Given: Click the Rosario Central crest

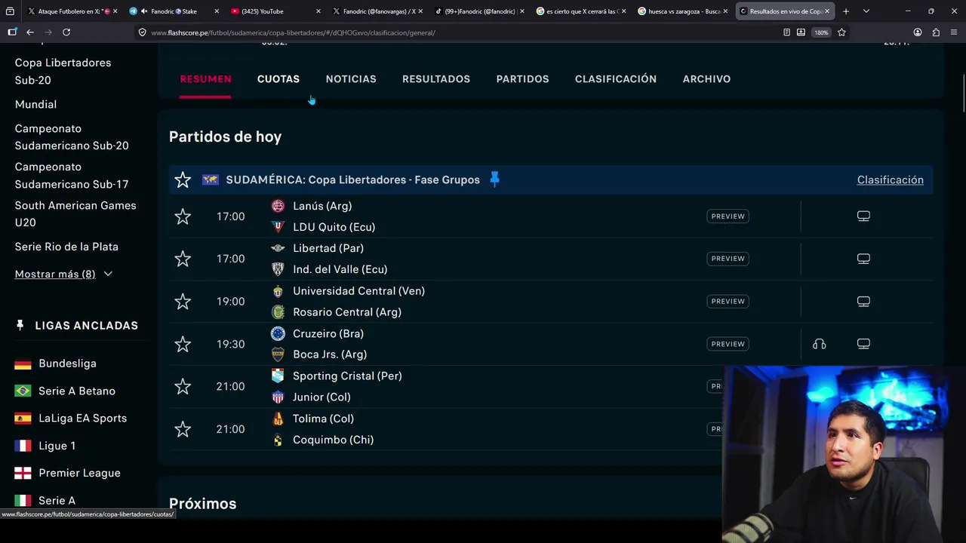Looking at the screenshot, I should 278,312.
